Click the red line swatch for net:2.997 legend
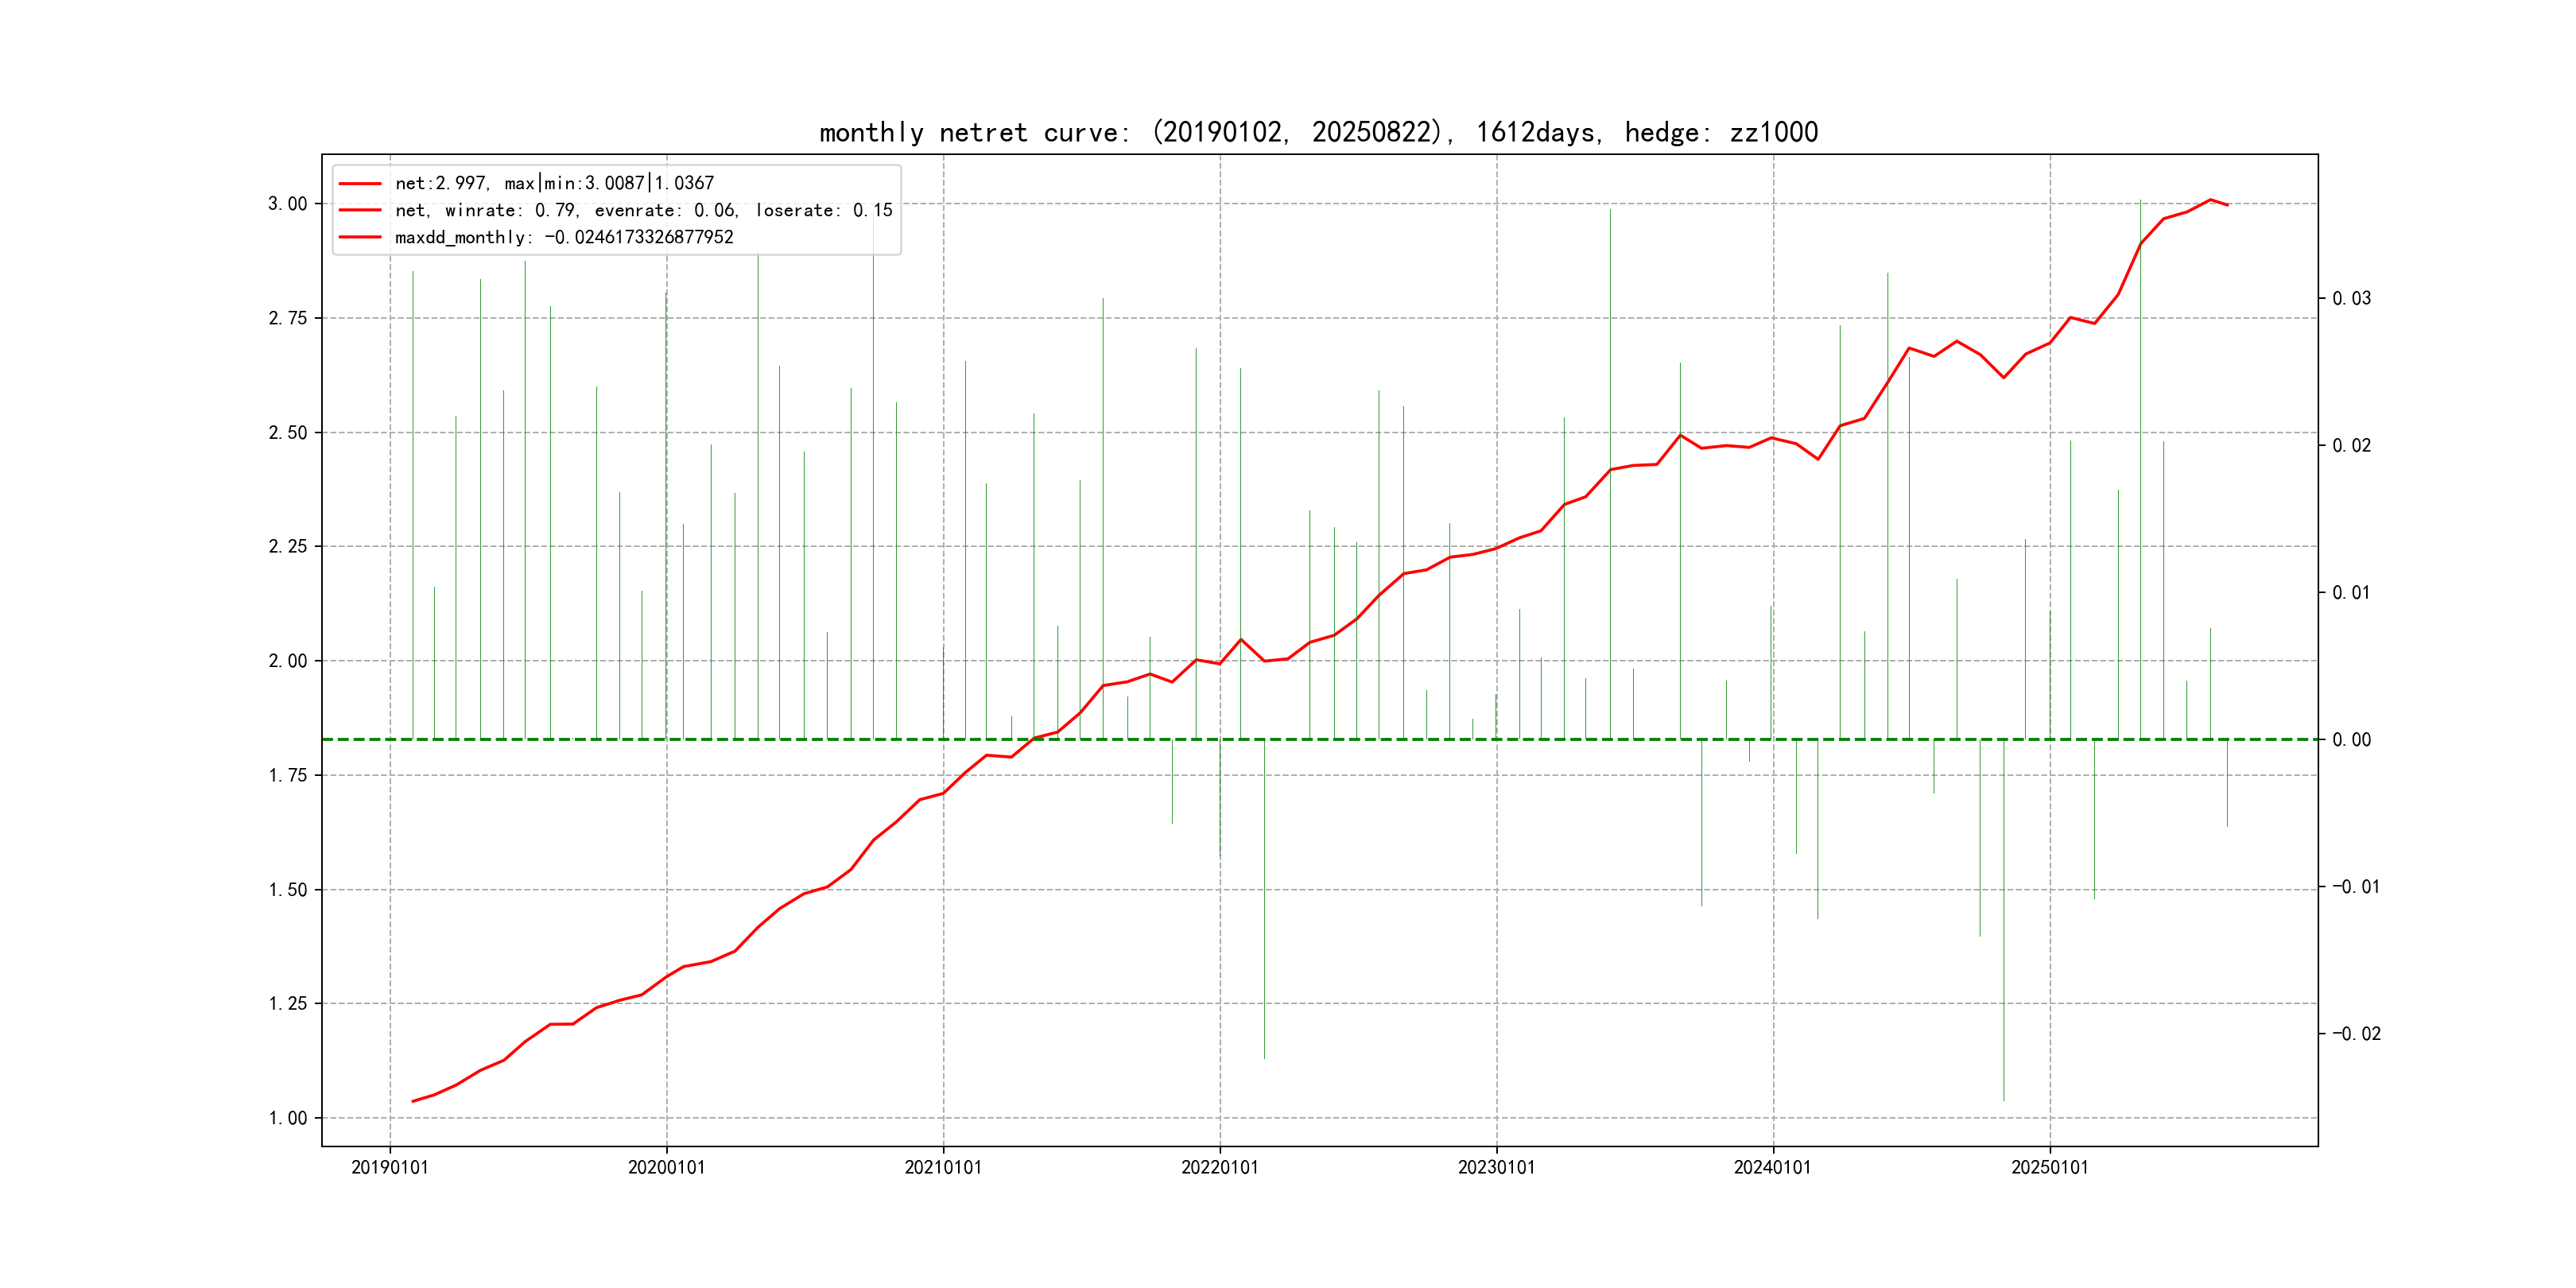Image resolution: width=2576 pixels, height=1288 pixels. [360, 184]
